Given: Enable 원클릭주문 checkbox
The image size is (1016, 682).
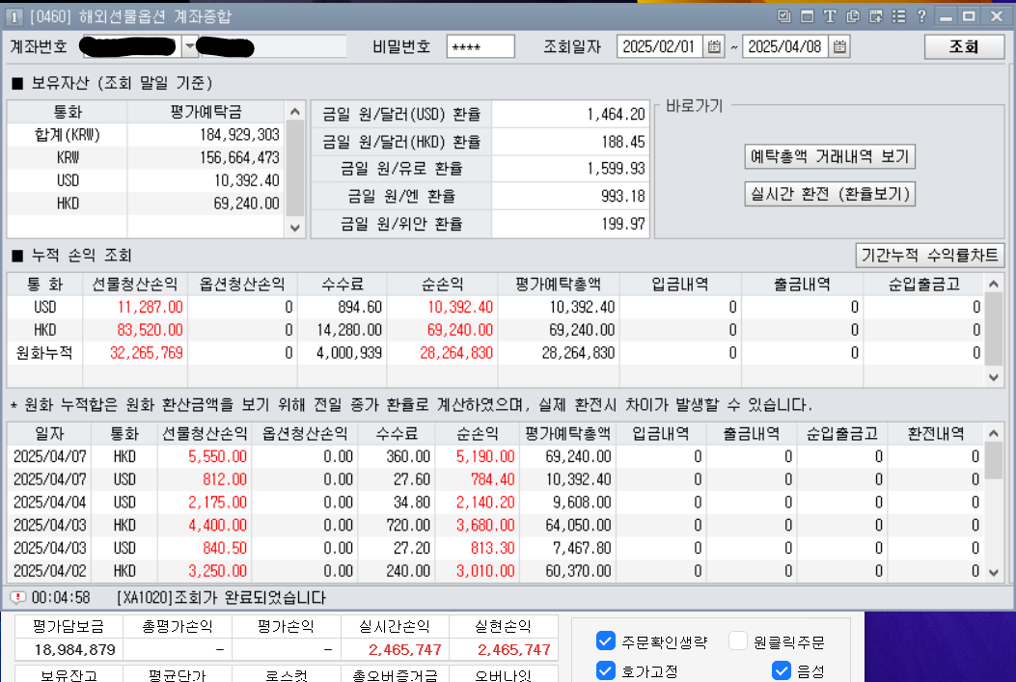Looking at the screenshot, I should click(738, 641).
